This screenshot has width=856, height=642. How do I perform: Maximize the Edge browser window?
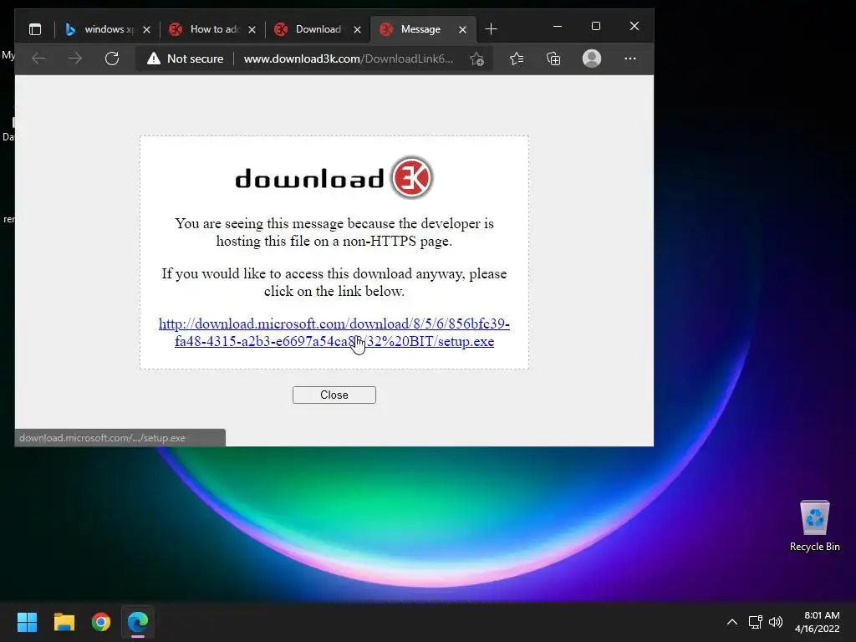(x=595, y=26)
